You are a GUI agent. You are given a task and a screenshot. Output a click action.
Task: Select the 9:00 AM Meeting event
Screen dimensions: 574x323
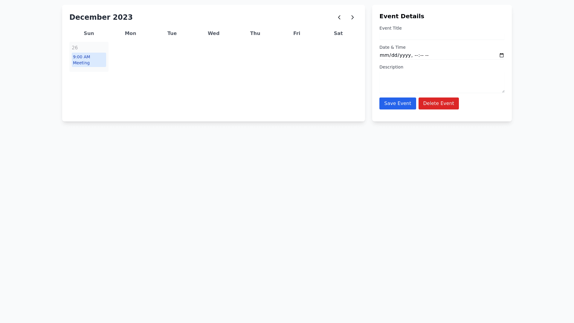pos(89,60)
